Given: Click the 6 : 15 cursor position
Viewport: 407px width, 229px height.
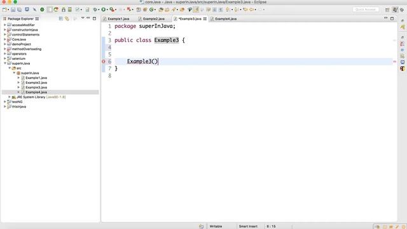Looking at the screenshot, I should click(x=271, y=226).
